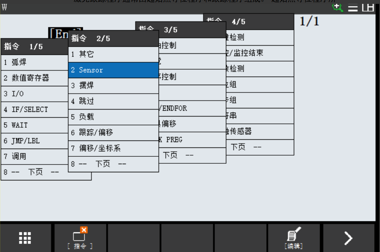Go to next page in menu 2/5
The image size is (380, 252).
point(113,164)
